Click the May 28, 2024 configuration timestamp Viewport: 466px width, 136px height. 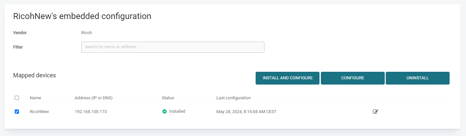pyautogui.click(x=246, y=112)
